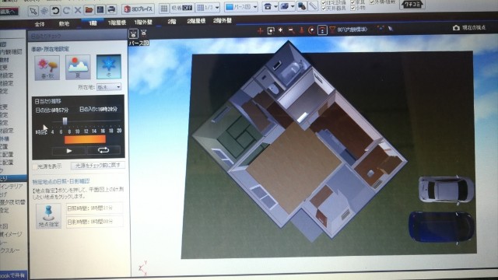Image resolution: width=498 pixels, height=280 pixels.
Task: Click the 3Dプレイス button
Action: tap(139, 9)
